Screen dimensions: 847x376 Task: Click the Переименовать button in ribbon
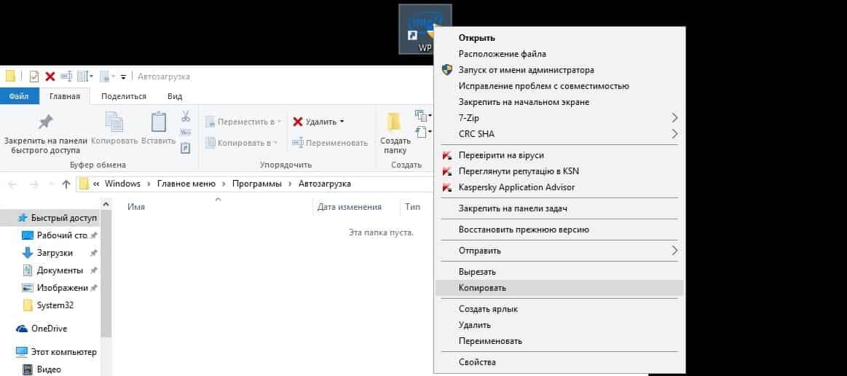(x=330, y=143)
